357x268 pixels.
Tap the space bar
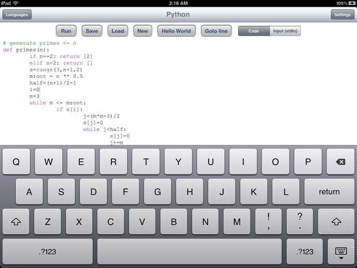pos(190,252)
